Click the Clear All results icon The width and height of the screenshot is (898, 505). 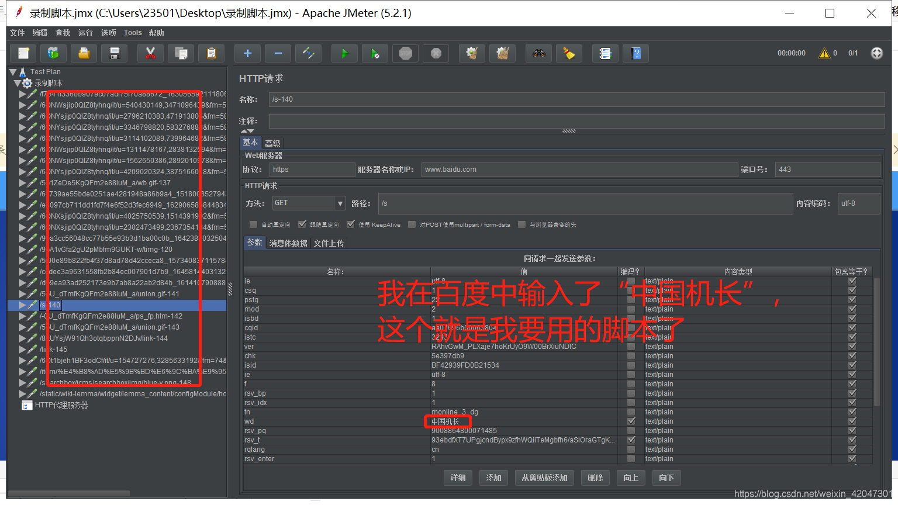[503, 53]
